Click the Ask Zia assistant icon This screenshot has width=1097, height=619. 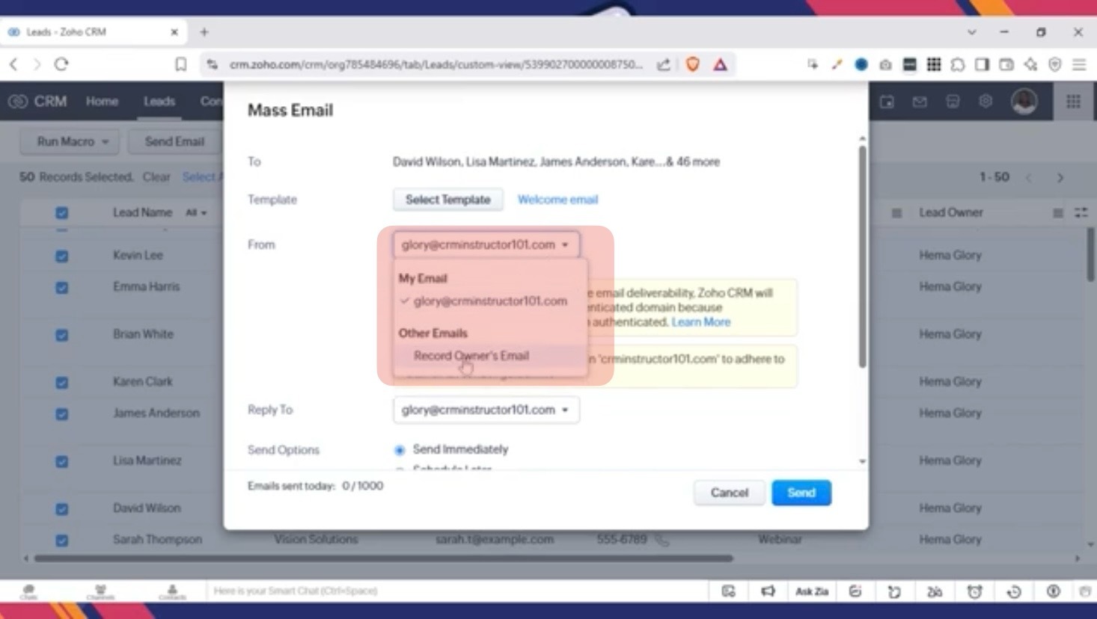tap(811, 591)
